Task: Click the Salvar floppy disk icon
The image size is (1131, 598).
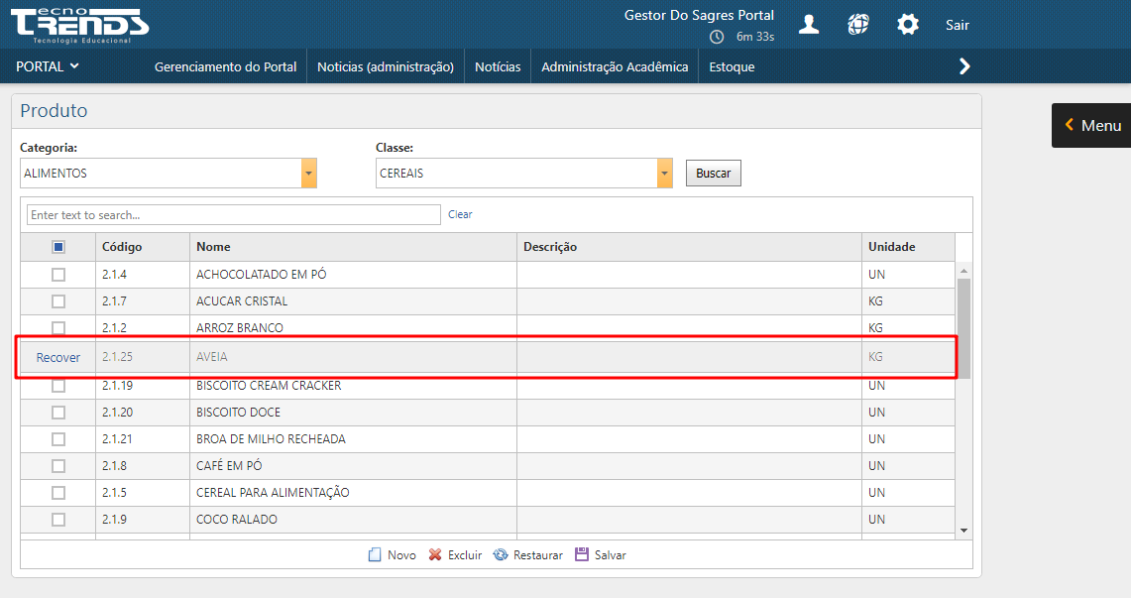Action: (x=582, y=555)
